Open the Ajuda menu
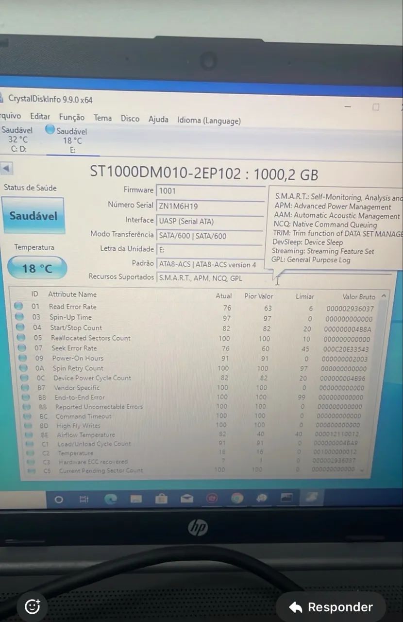 click(x=158, y=120)
